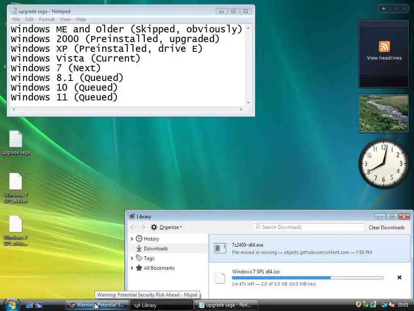The height and width of the screenshot is (311, 414).
Task: Click the Search Downloads field
Action: [309, 227]
